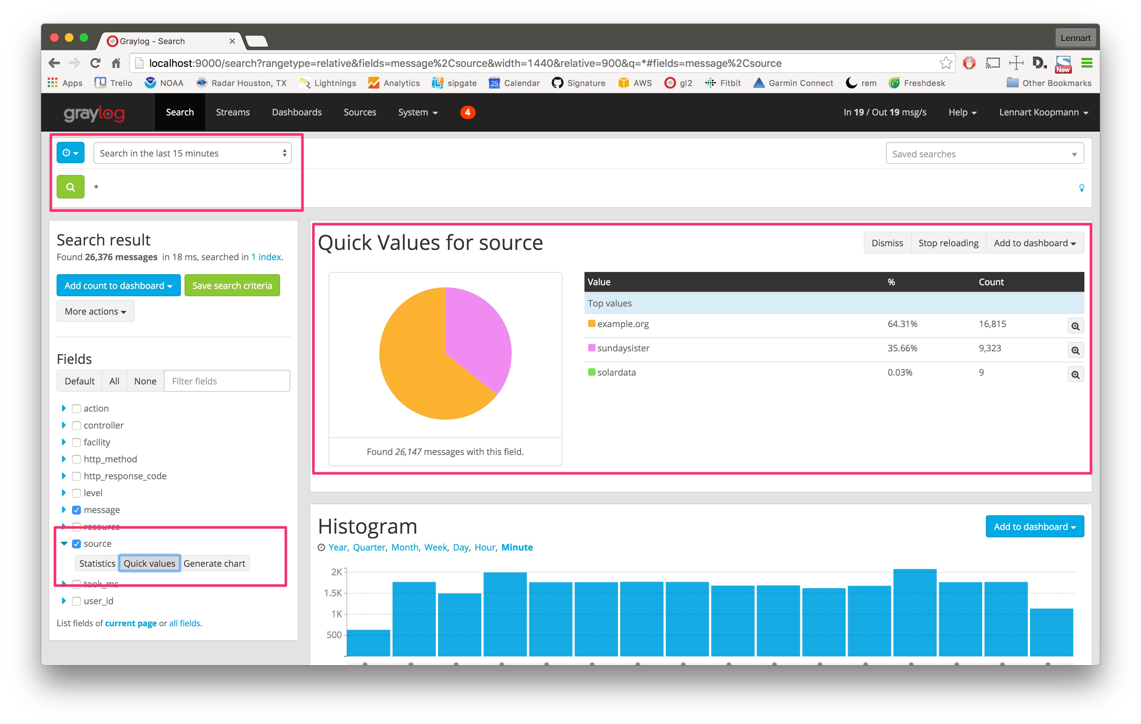The image size is (1141, 724).
Task: Bookmark page with the star icon
Action: coord(945,63)
